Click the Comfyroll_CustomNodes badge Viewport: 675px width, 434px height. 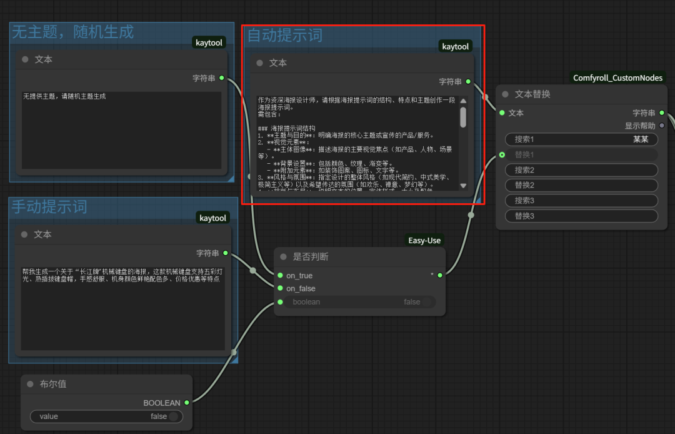617,78
